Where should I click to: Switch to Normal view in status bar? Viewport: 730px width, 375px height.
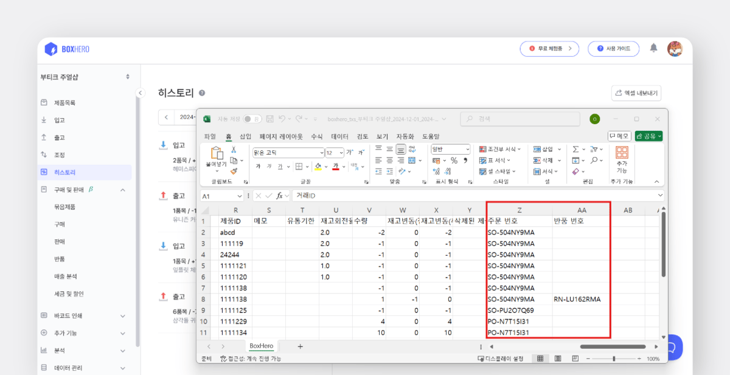click(x=539, y=359)
